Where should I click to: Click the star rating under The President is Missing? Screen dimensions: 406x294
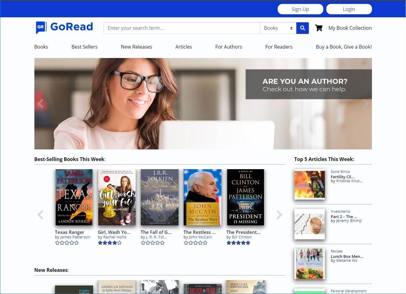coord(238,243)
